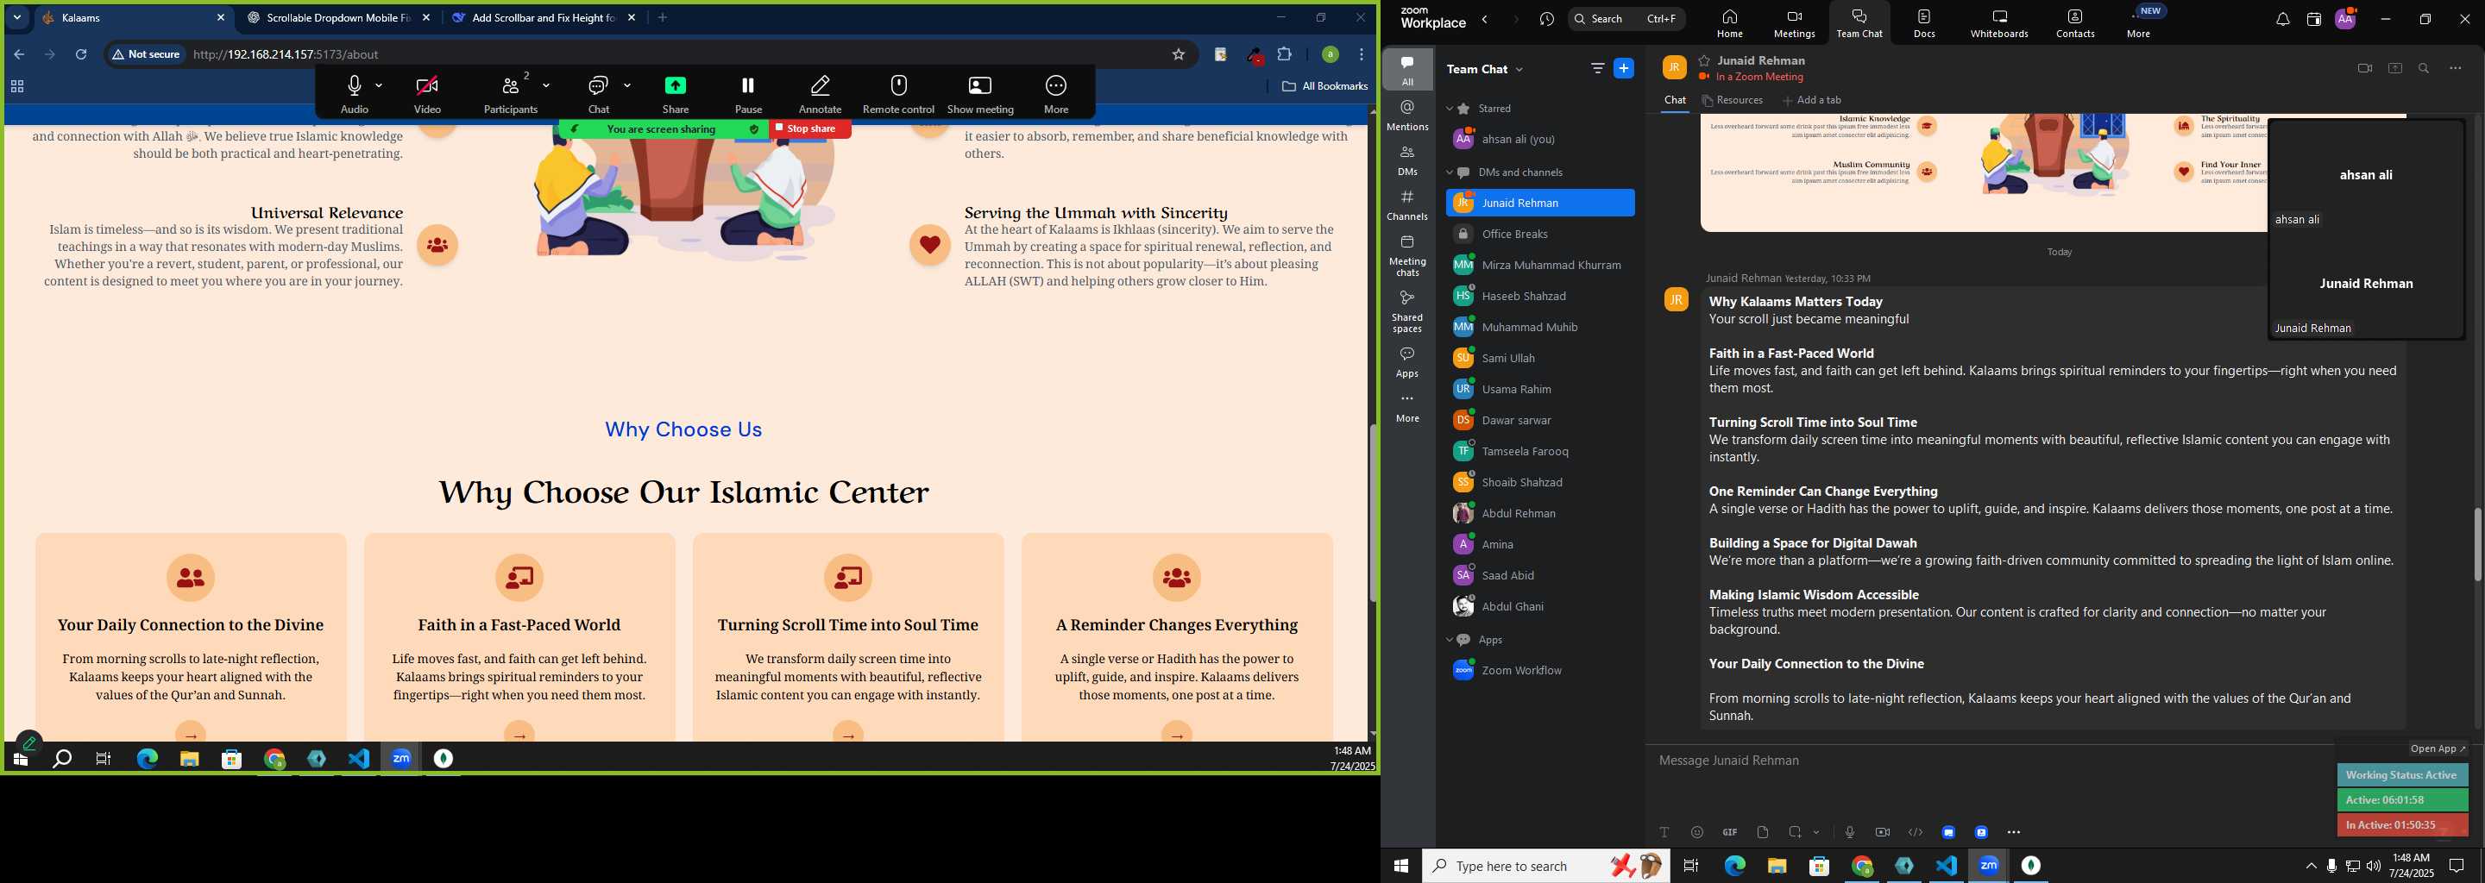This screenshot has width=2485, height=883.
Task: Record audio message in composer
Action: coord(1849,832)
